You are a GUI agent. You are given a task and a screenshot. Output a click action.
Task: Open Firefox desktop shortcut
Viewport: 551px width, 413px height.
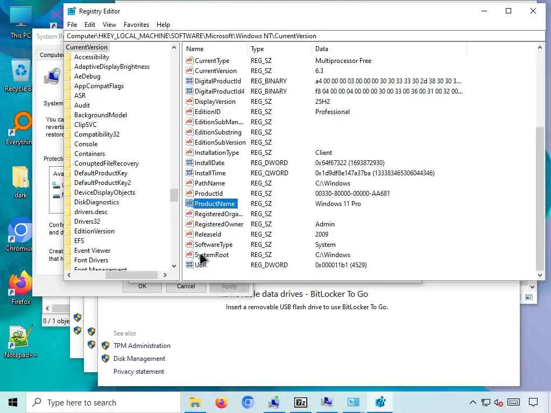tap(20, 288)
